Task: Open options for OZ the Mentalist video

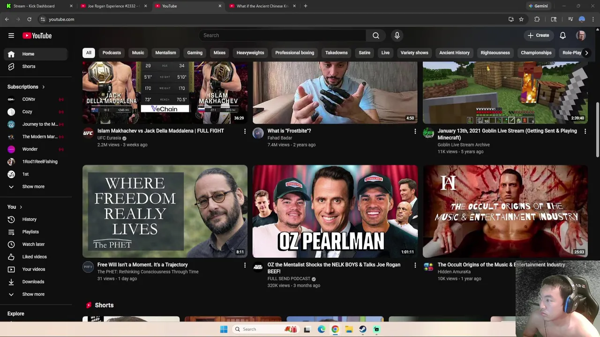Action: (415, 265)
